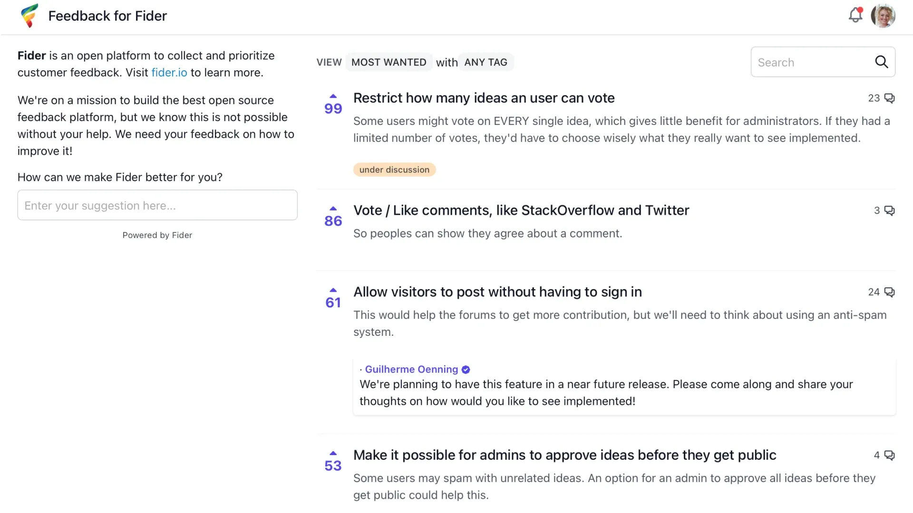The width and height of the screenshot is (913, 513).
Task: Open the user avatar menu
Action: [x=883, y=16]
